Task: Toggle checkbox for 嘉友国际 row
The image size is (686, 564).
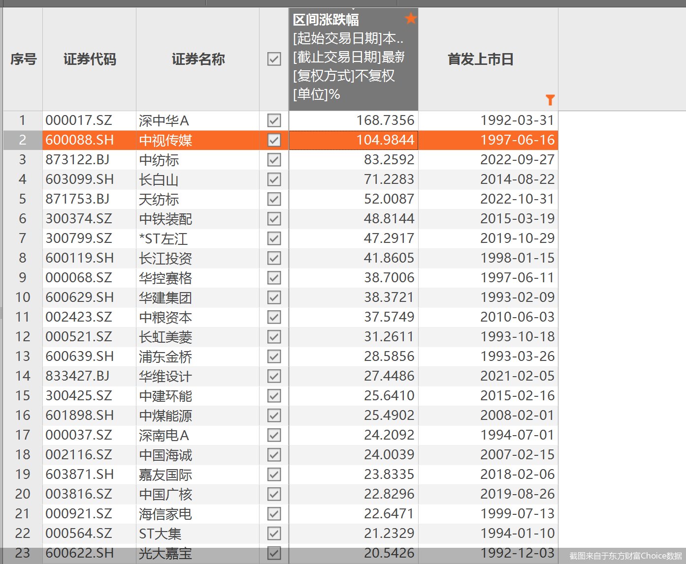Action: (x=274, y=475)
